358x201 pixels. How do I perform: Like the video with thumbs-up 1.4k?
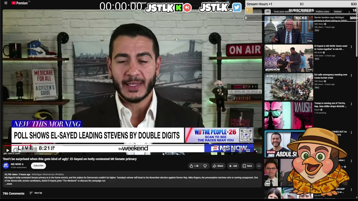[194, 166]
